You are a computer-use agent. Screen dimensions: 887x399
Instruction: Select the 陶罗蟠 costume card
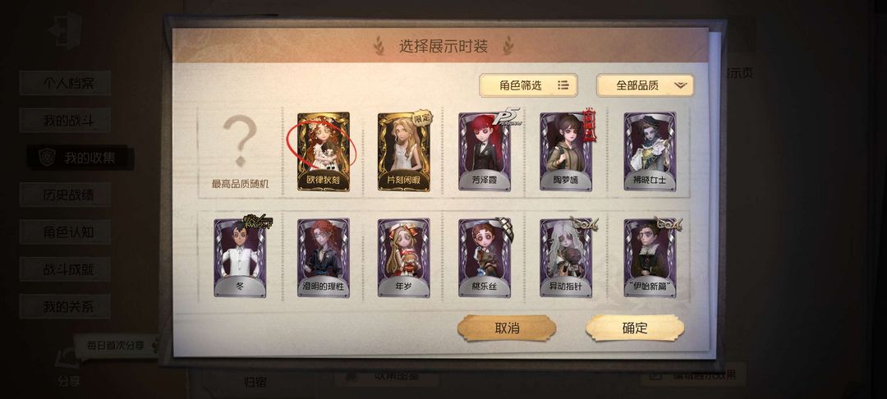(x=566, y=151)
